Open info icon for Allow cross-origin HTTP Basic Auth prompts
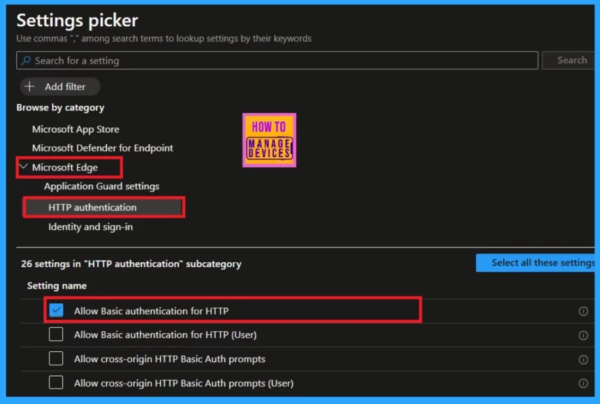600x404 pixels. 583,359
